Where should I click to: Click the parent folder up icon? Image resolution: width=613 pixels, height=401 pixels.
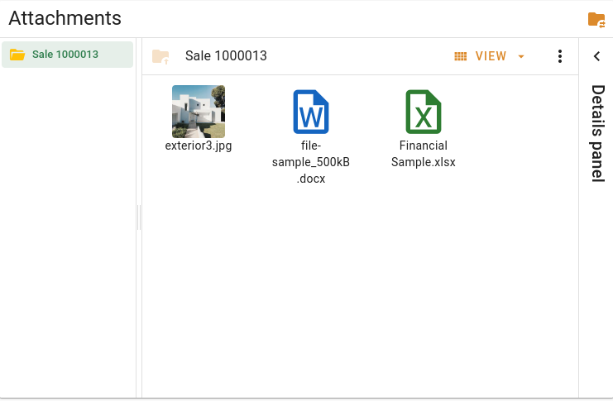(160, 56)
